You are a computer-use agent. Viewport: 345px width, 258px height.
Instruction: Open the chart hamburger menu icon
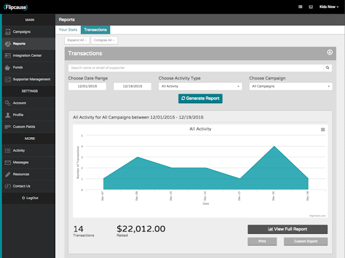click(x=323, y=130)
